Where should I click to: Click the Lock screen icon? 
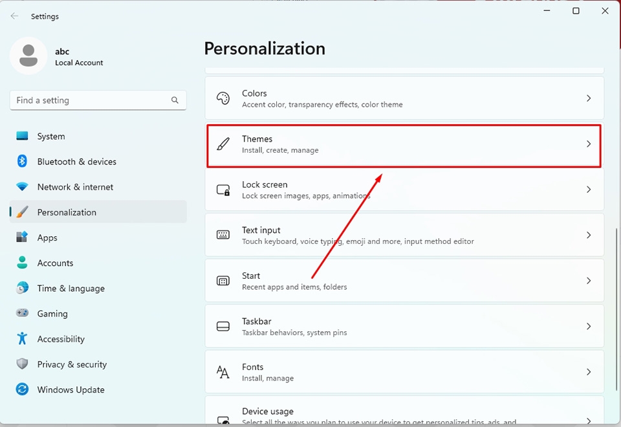[x=223, y=190]
